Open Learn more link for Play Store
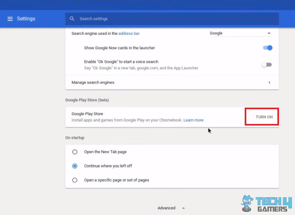This screenshot has width=295, height=215. click(x=194, y=120)
